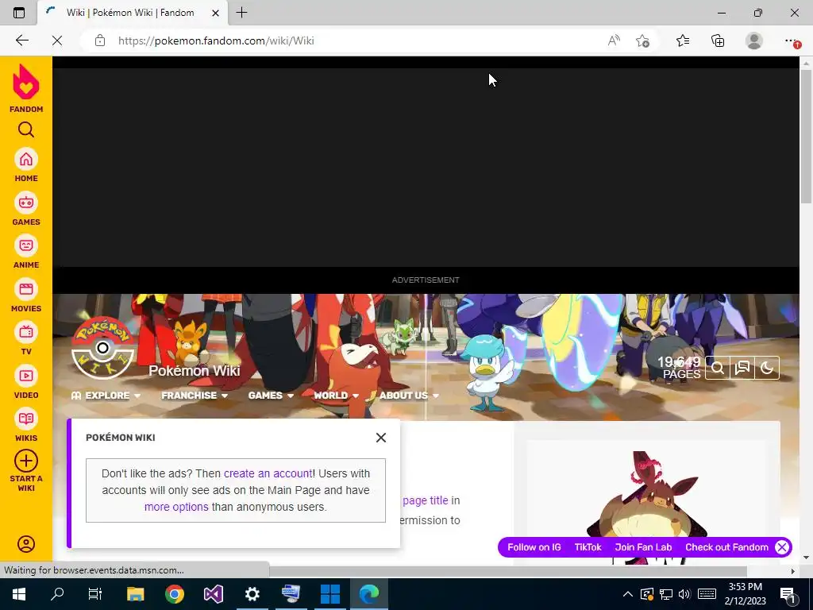Open the Wikis section in the sidebar
This screenshot has height=610, width=813.
tap(26, 425)
